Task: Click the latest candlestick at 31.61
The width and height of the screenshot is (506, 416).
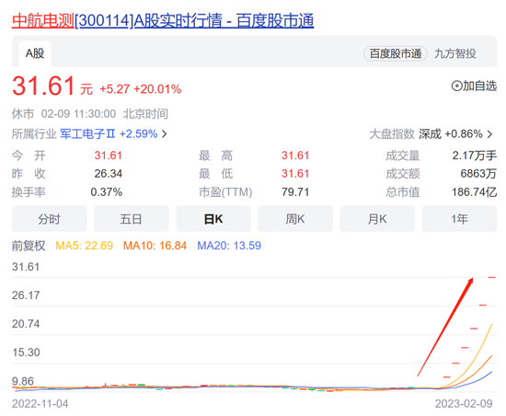Action: point(492,277)
